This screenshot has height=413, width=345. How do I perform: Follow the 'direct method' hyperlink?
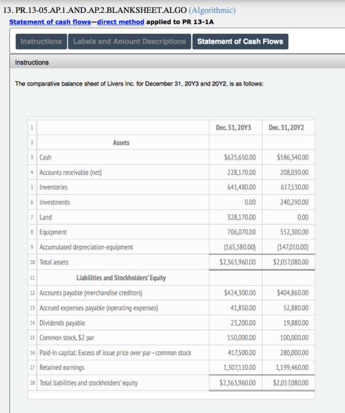(x=121, y=22)
